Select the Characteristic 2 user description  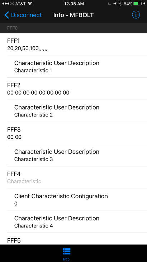coord(73,111)
